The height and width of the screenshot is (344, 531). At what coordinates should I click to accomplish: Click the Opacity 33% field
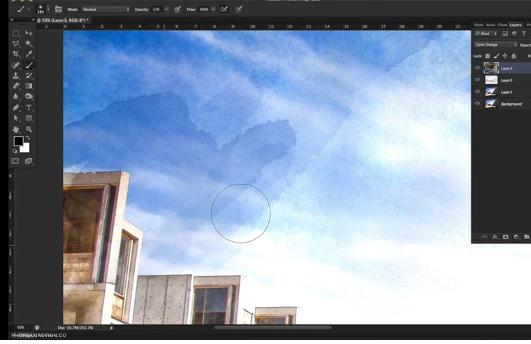(157, 10)
